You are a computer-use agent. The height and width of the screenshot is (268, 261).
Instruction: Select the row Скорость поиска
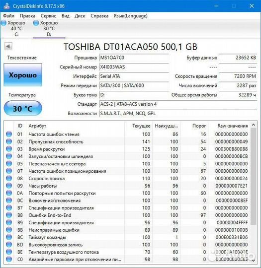pyautogui.click(x=127, y=178)
